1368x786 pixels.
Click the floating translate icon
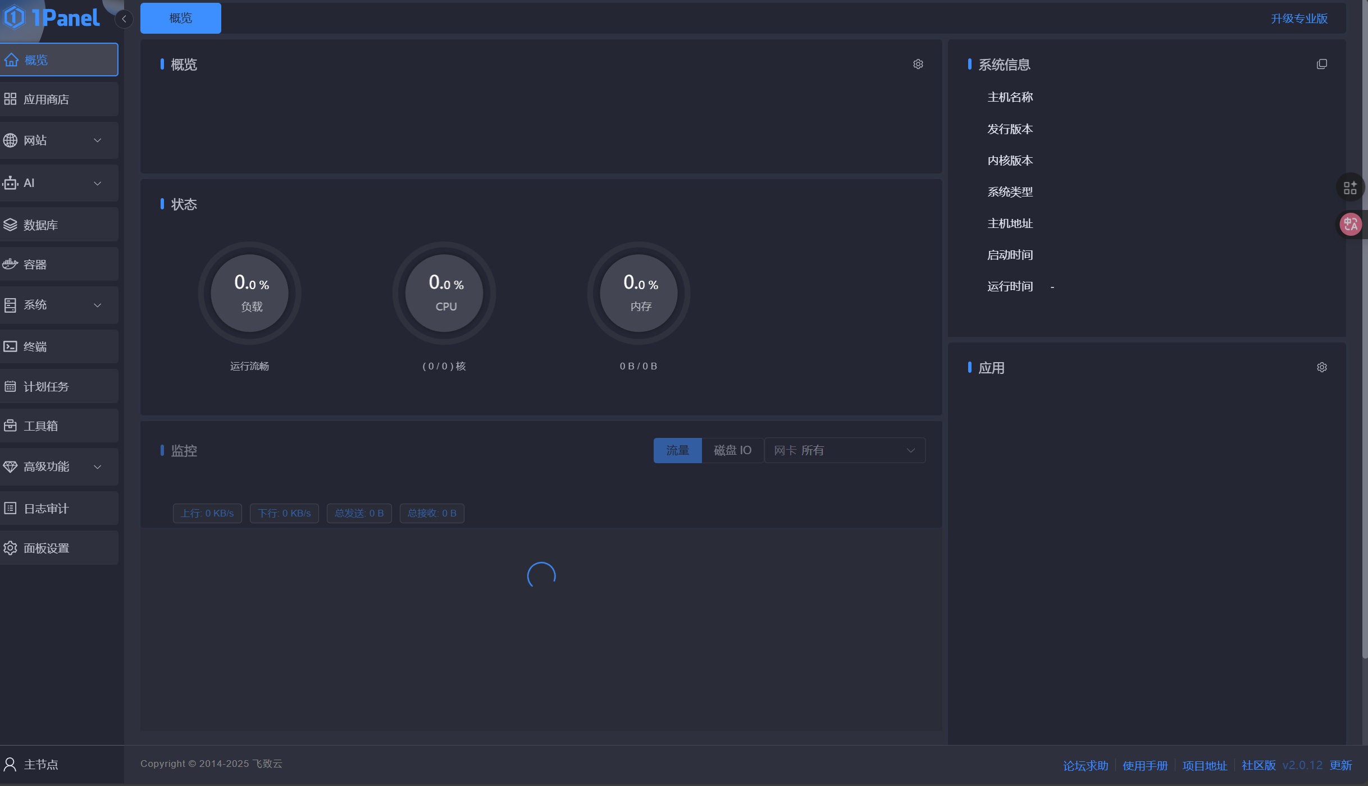tap(1350, 224)
